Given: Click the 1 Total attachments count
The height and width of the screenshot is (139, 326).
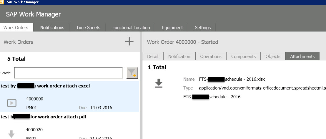Looking at the screenshot, I should point(157,67).
